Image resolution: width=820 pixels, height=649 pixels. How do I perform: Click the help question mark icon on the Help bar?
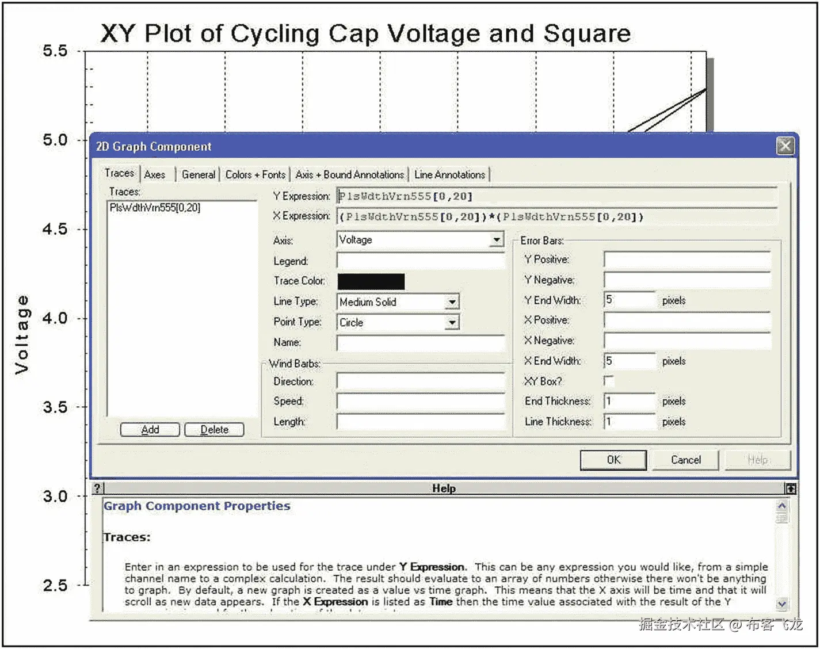tap(98, 488)
